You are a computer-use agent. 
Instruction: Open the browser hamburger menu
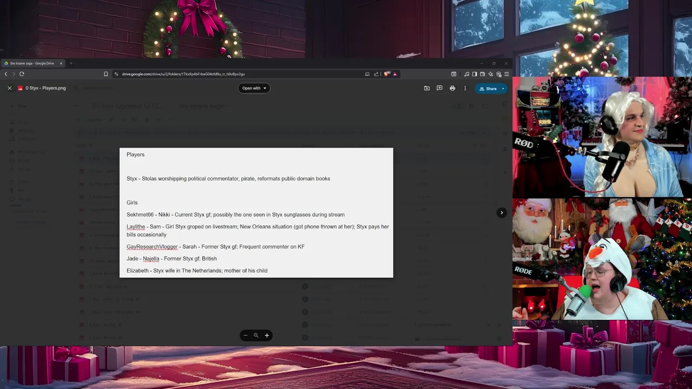[507, 74]
